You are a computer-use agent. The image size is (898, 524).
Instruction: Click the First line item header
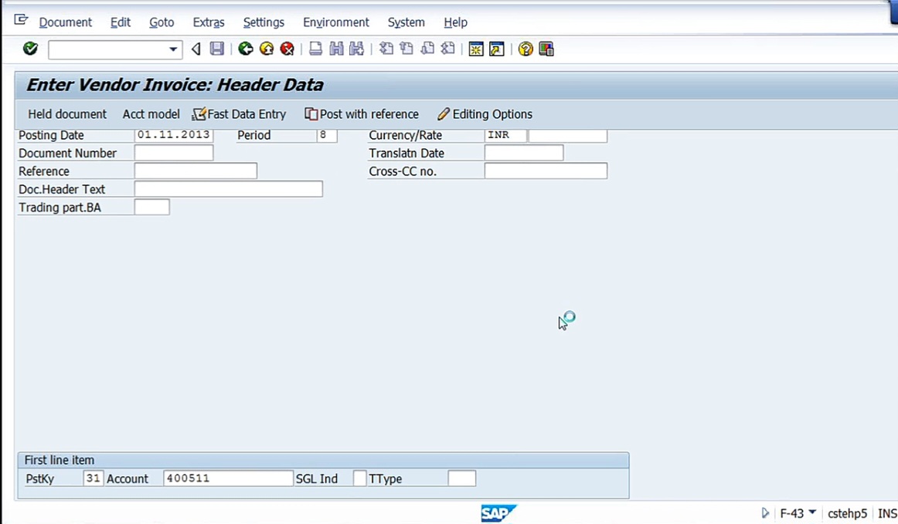[323, 460]
